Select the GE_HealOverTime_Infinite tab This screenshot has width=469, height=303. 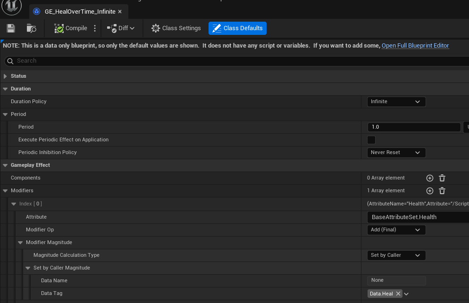[x=80, y=12]
